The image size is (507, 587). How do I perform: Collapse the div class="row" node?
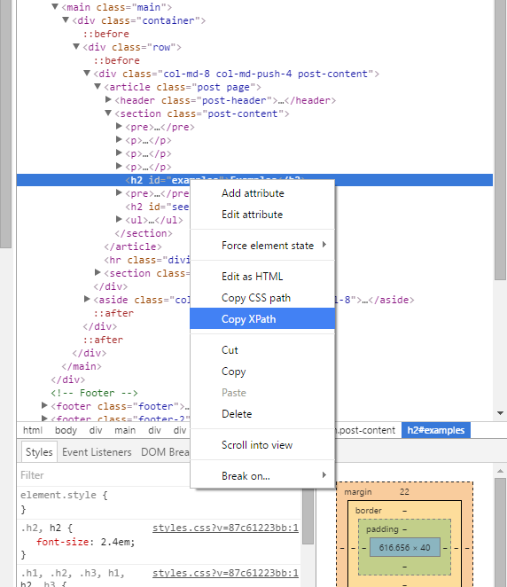tap(76, 46)
